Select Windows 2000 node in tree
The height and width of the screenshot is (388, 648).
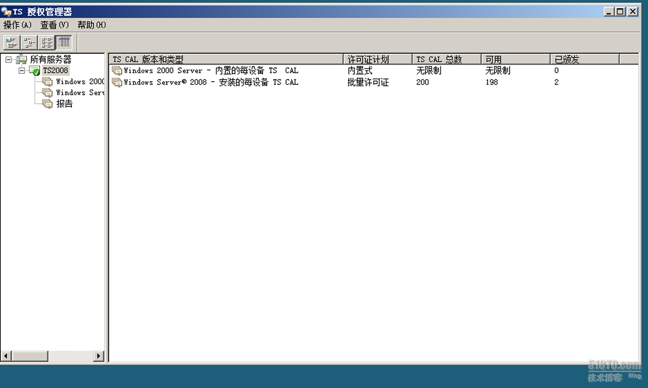click(x=80, y=81)
